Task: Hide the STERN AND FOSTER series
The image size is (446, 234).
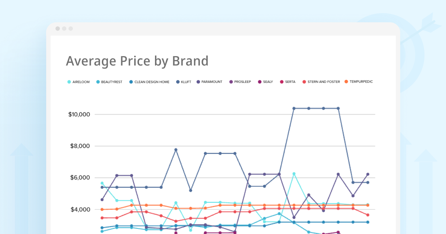Action: tap(305, 82)
